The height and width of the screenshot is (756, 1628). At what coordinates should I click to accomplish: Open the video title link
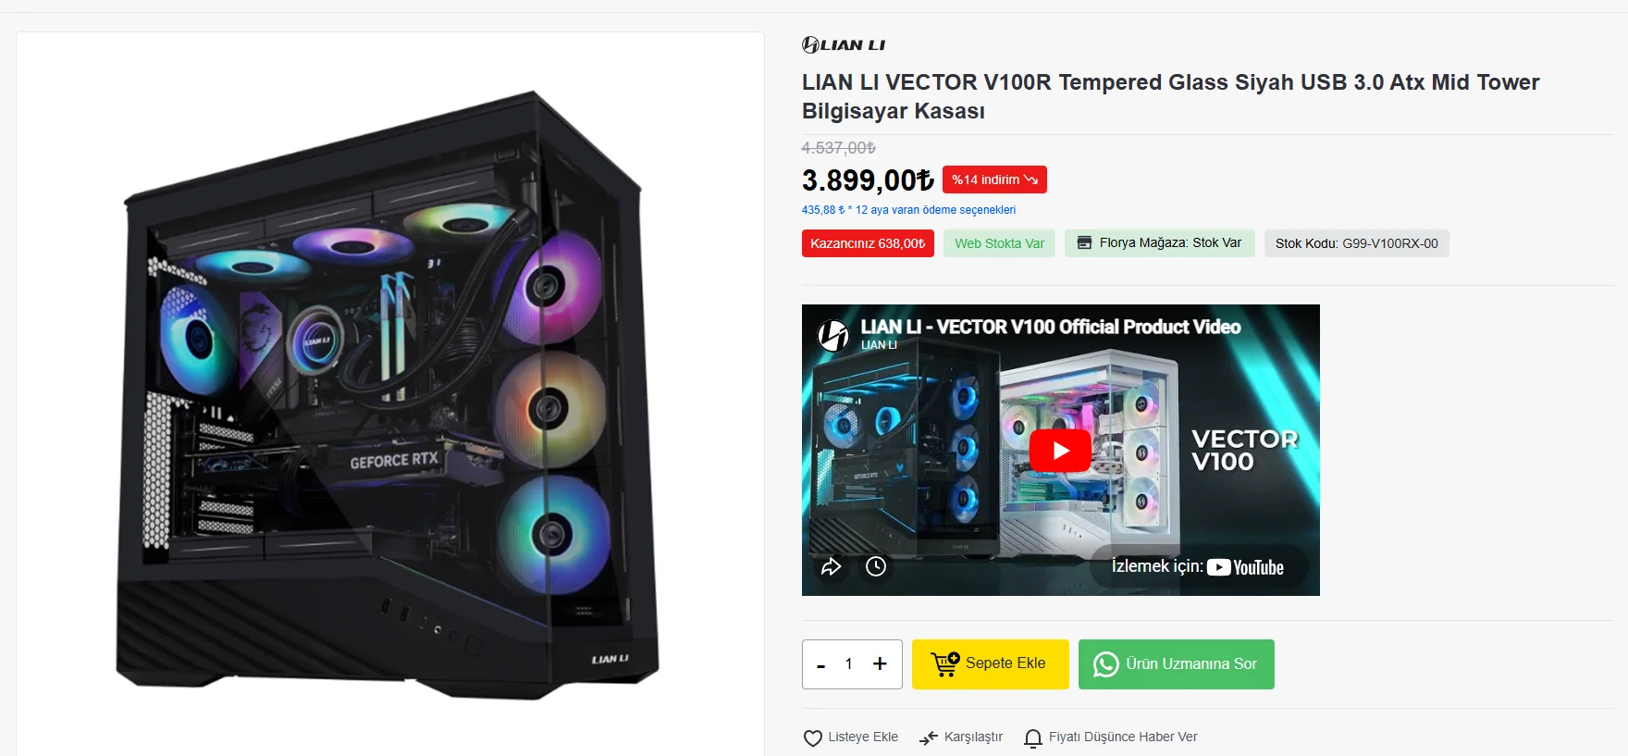[x=1050, y=327]
